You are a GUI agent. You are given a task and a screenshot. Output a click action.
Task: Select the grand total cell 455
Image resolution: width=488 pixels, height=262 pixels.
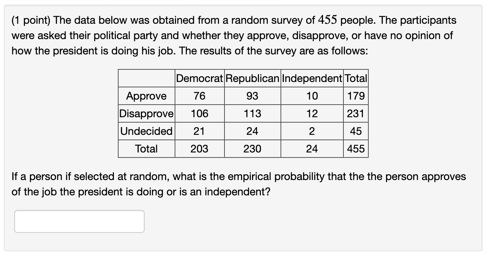[x=355, y=149]
